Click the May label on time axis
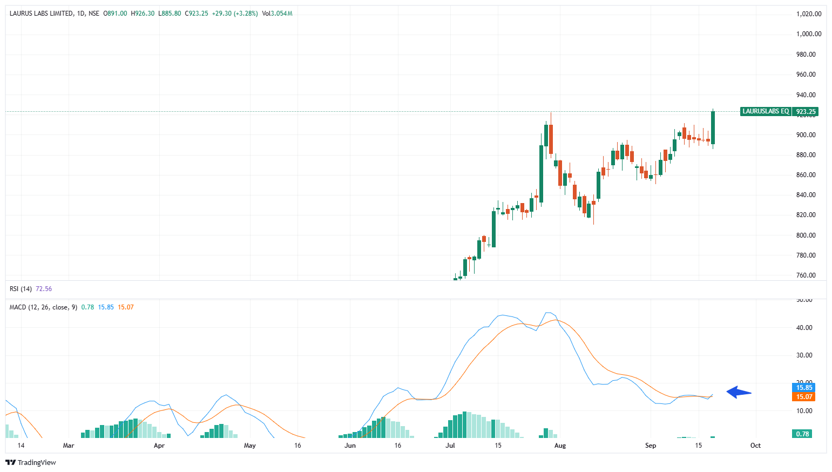This screenshot has height=472, width=832. click(x=249, y=446)
